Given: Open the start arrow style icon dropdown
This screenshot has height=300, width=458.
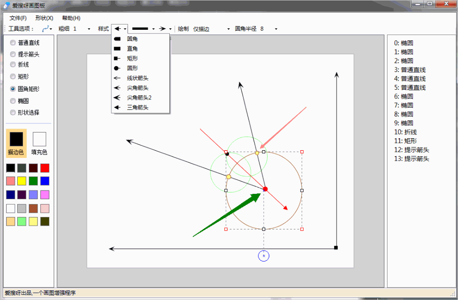Looking at the screenshot, I should click(x=125, y=29).
